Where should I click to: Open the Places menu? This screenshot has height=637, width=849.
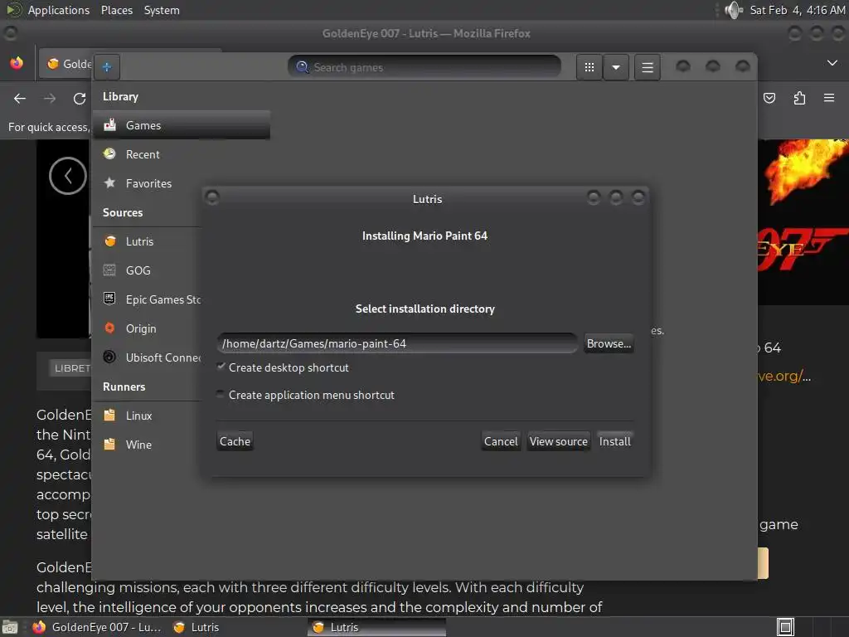117,10
